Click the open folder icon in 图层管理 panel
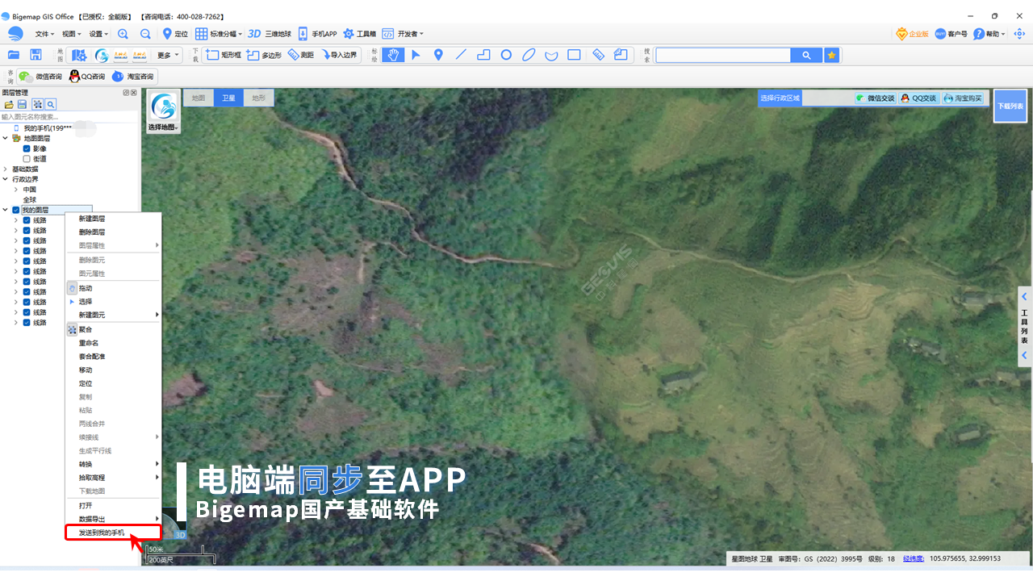The width and height of the screenshot is (1033, 581). click(x=8, y=105)
